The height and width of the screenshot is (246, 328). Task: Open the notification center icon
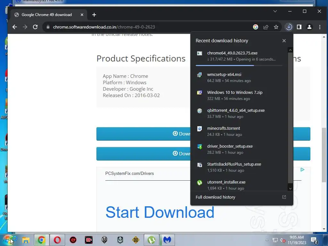315,240
